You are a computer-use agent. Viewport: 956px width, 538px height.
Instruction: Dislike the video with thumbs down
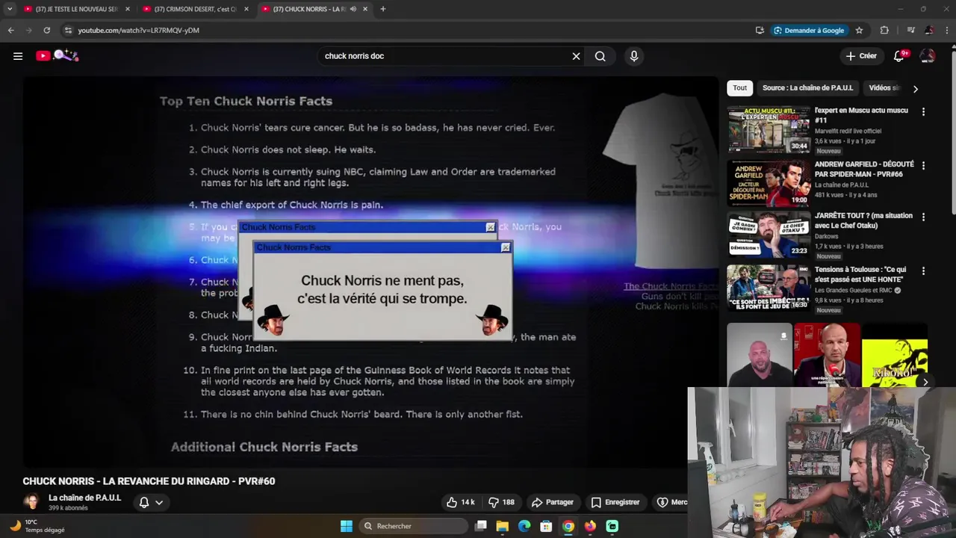tap(502, 502)
